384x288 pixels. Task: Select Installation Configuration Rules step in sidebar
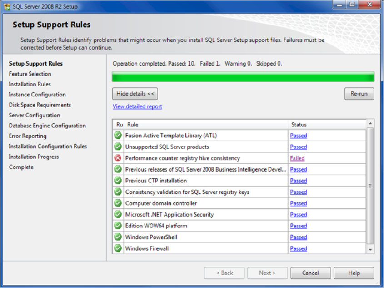[x=48, y=147]
